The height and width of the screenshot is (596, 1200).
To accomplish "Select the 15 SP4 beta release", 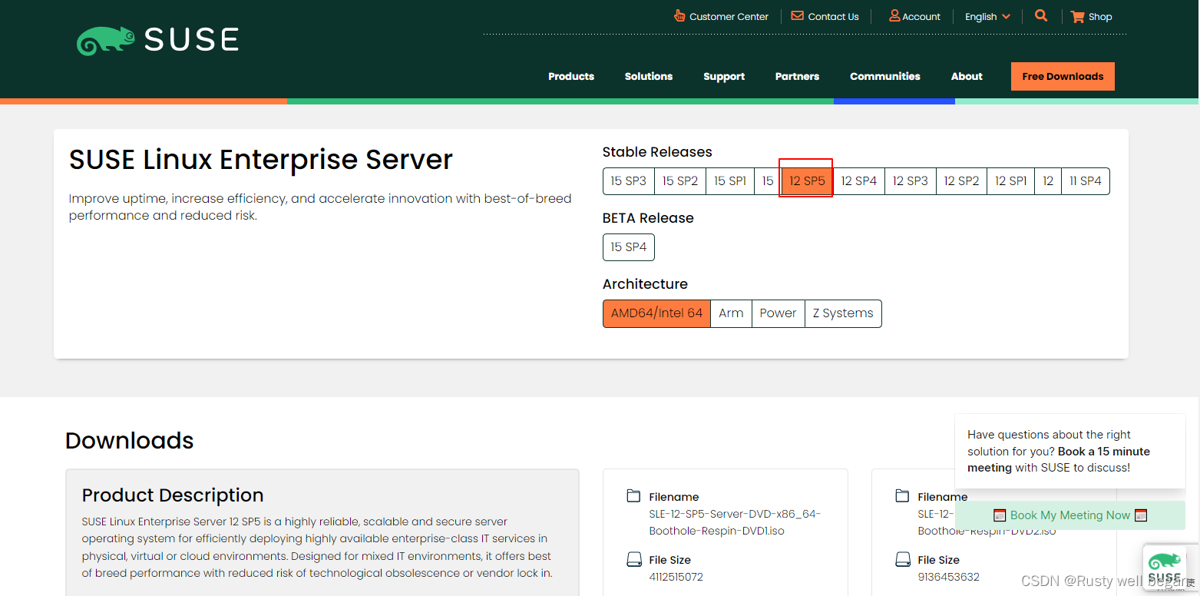I will pyautogui.click(x=629, y=247).
